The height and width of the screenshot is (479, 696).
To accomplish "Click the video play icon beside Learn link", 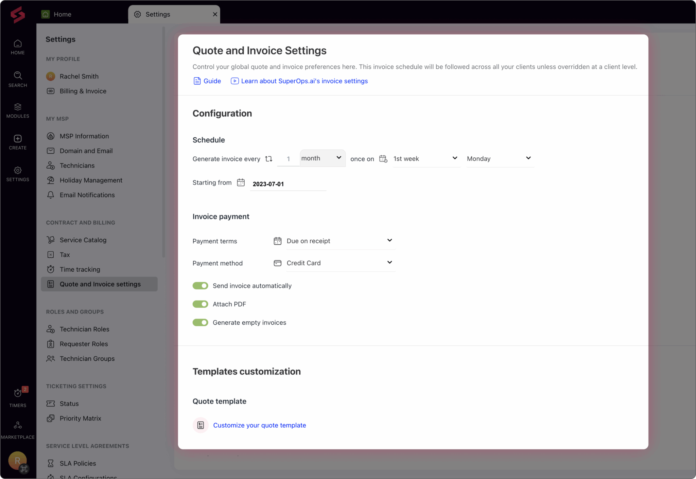I will pos(234,81).
